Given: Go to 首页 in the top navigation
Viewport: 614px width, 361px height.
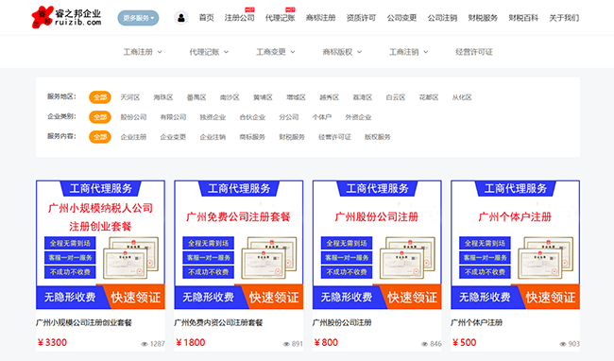Looking at the screenshot, I should point(206,18).
